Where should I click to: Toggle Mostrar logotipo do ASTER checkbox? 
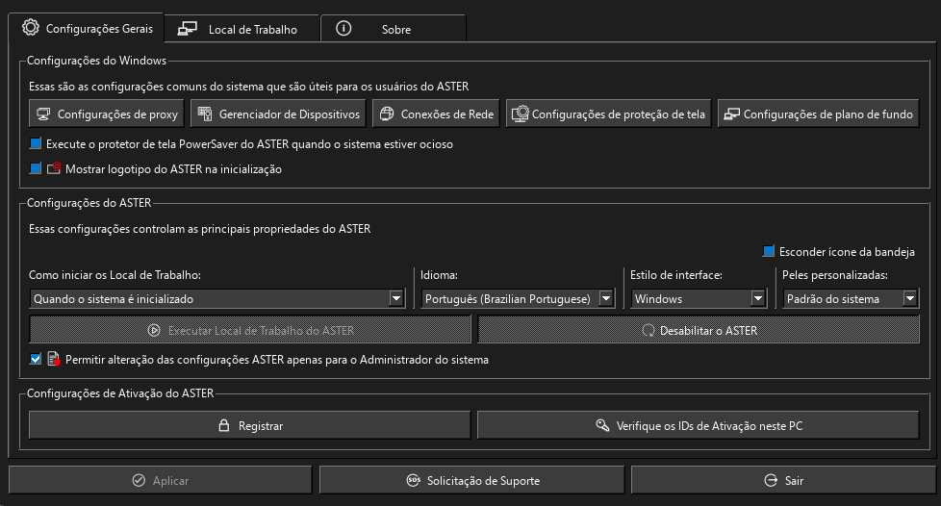point(36,168)
